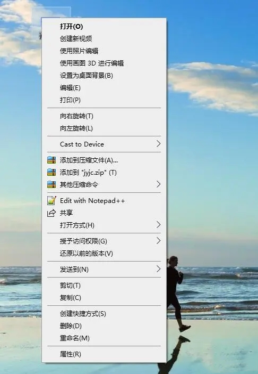Select 编辑(E) in the context menu
Image resolution: width=258 pixels, height=374 pixels.
[x=70, y=88]
